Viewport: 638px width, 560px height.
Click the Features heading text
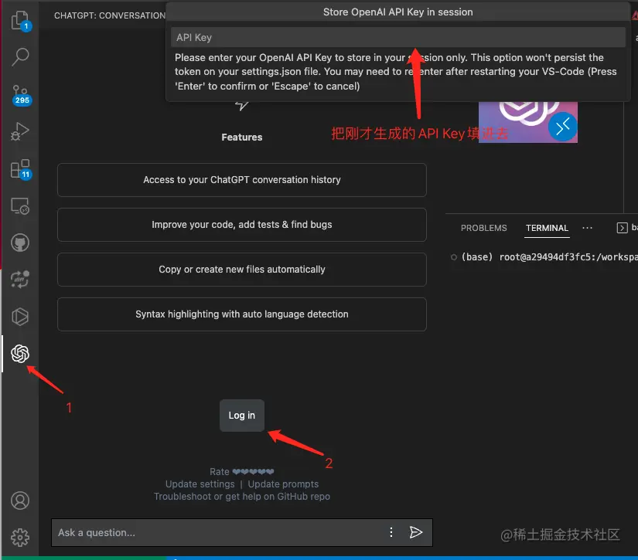pos(242,137)
